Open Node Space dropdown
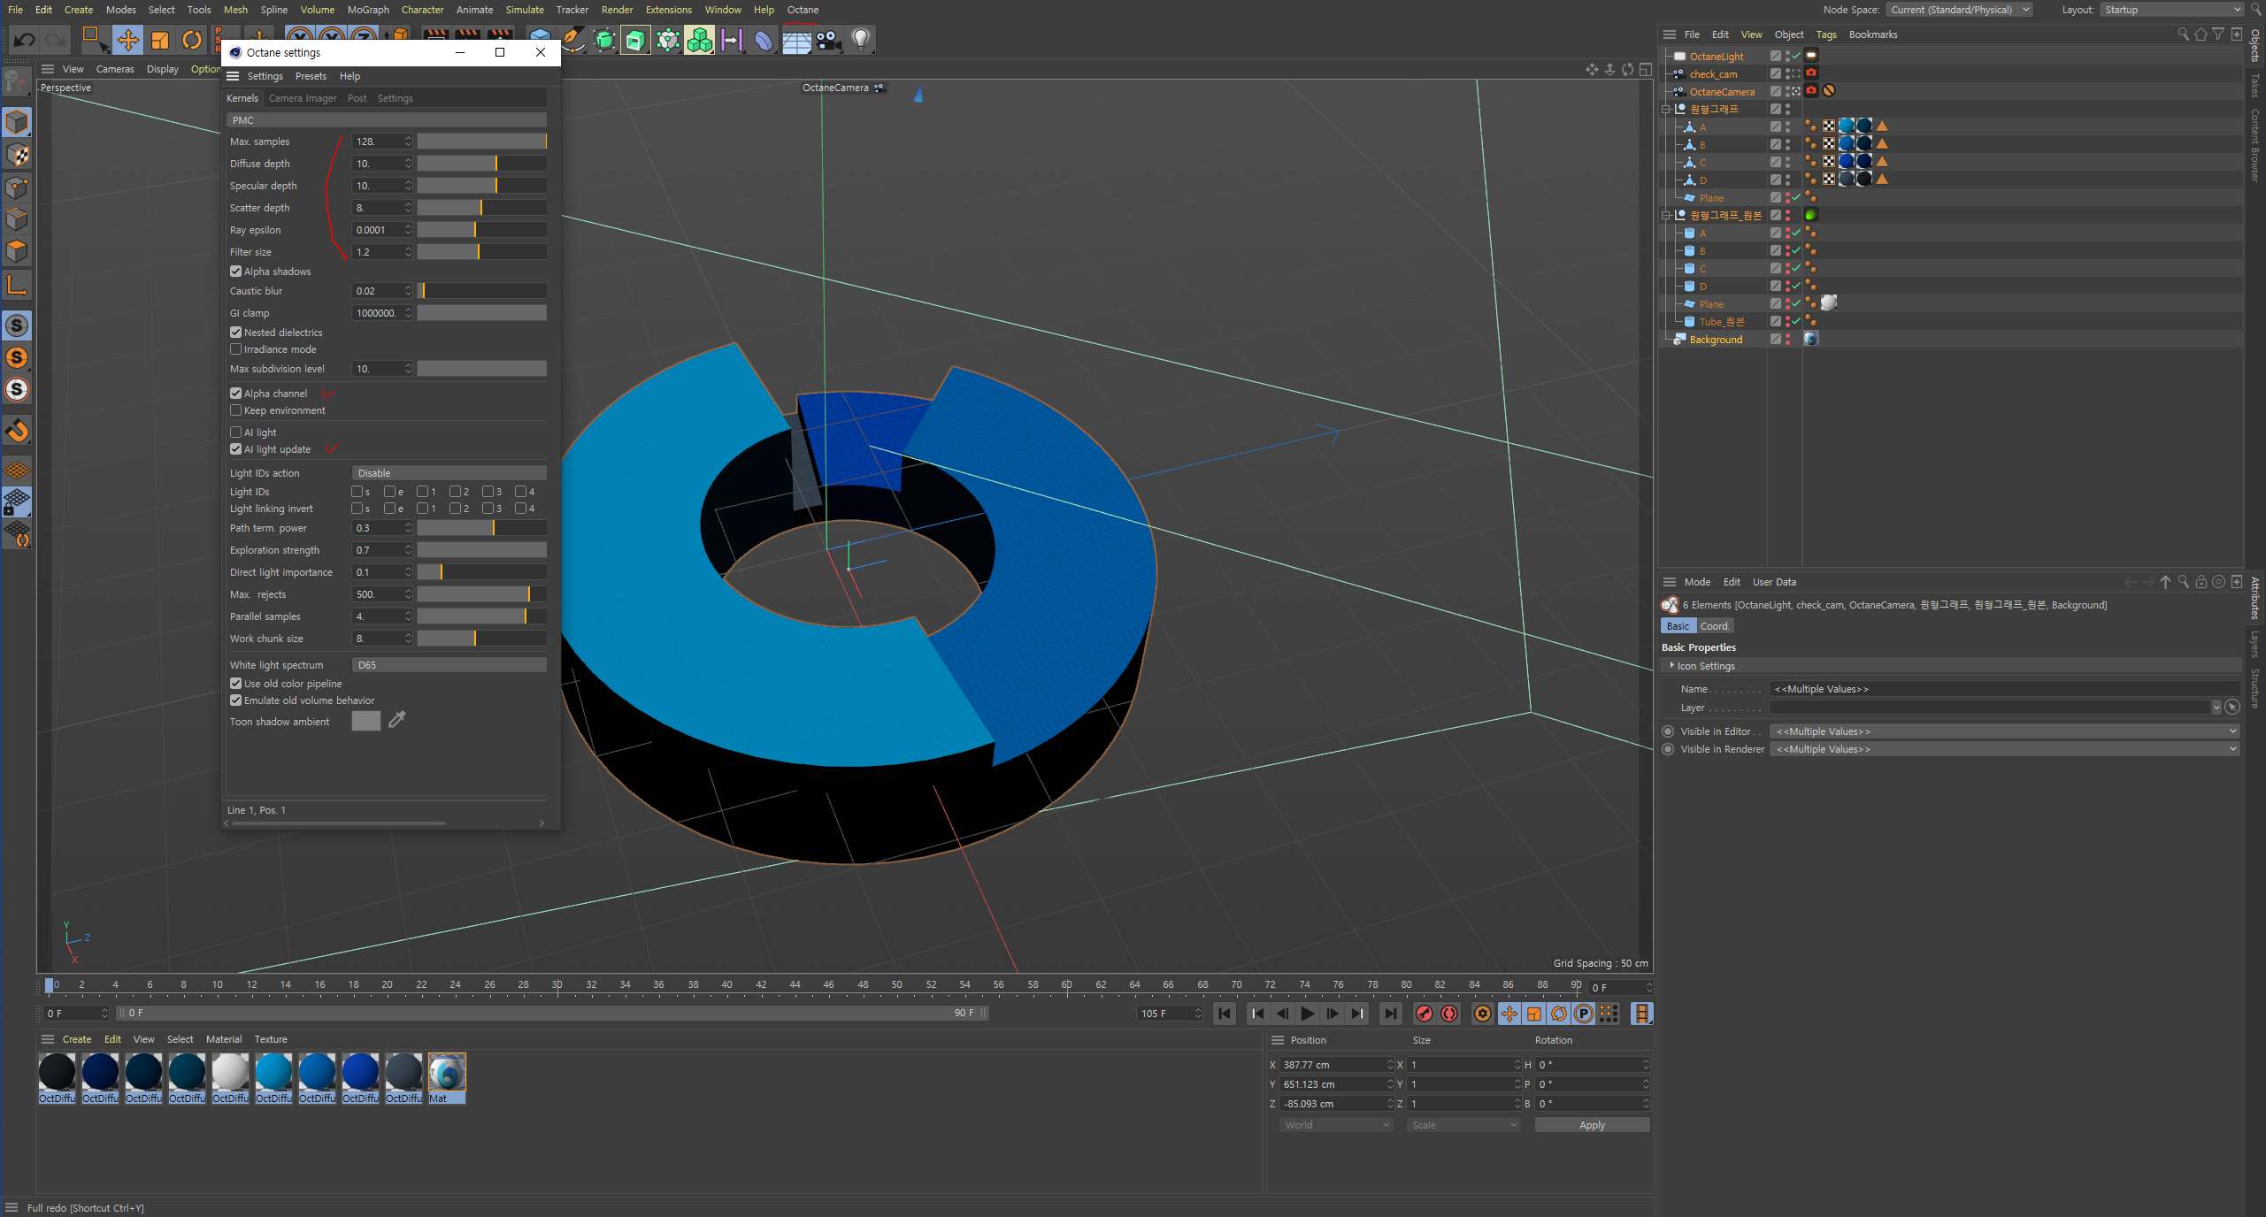Screen dimensions: 2266x1217 tap(1959, 10)
